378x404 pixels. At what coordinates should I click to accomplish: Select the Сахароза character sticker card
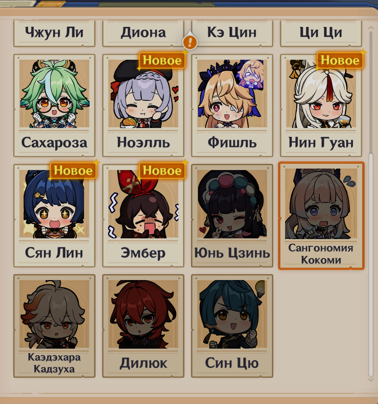tap(54, 106)
